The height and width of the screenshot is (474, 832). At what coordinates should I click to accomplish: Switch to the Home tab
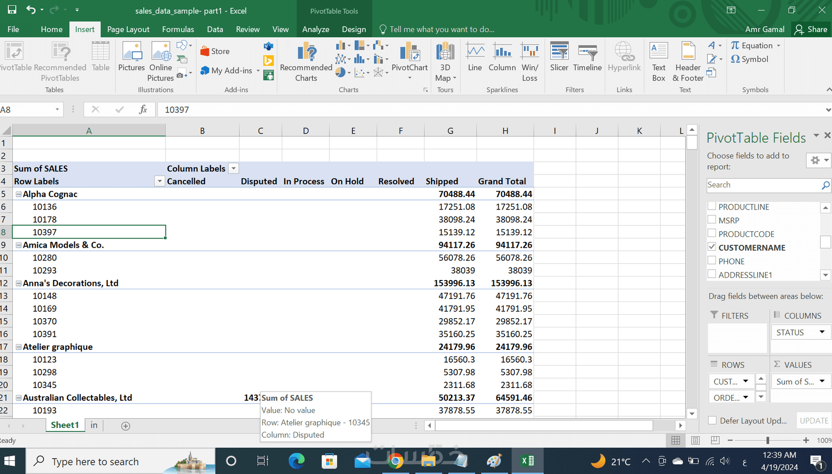[x=51, y=29]
